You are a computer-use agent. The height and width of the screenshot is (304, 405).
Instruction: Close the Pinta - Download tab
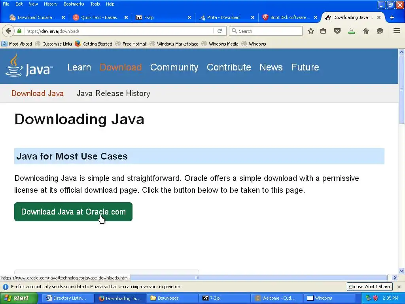tap(253, 17)
